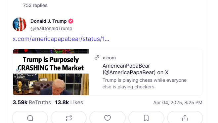Viewport: 218px width, 123px height.
Task: Visit the @realDonaldTrump handle
Action: point(51,28)
